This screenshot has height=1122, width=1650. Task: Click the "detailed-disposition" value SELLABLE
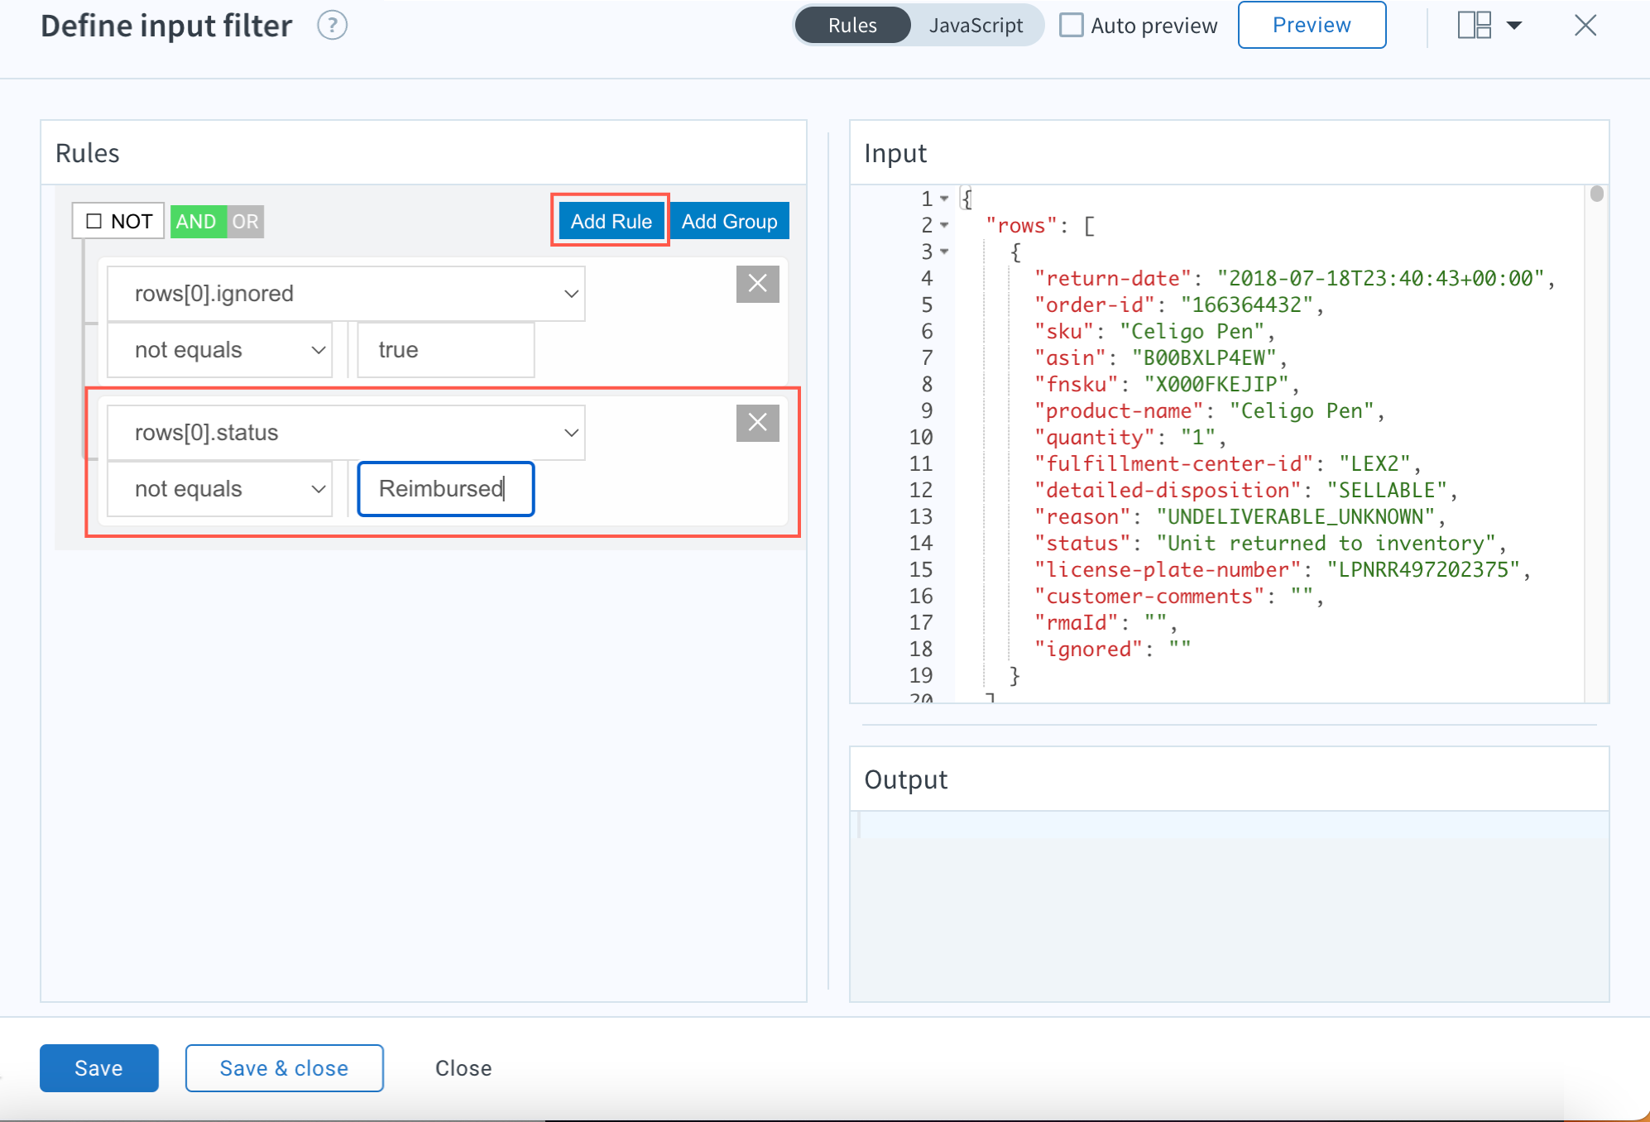[x=1387, y=491]
